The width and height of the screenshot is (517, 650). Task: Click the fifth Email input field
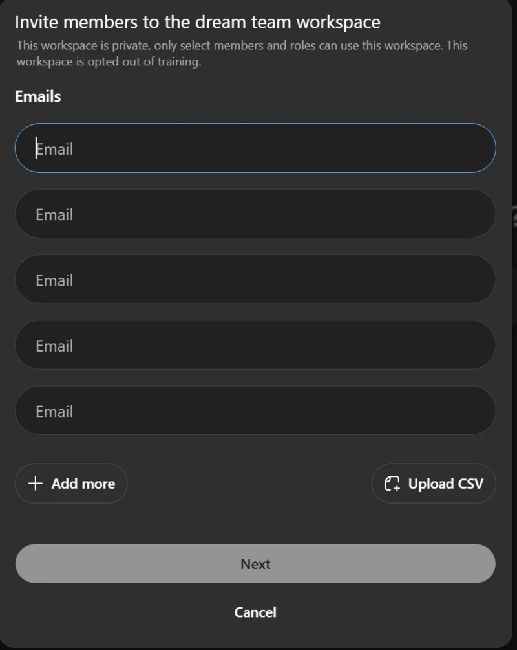tap(255, 410)
